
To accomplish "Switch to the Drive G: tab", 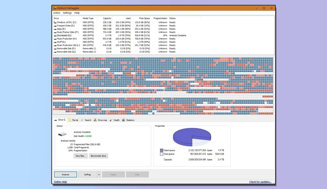I will point(60,120).
